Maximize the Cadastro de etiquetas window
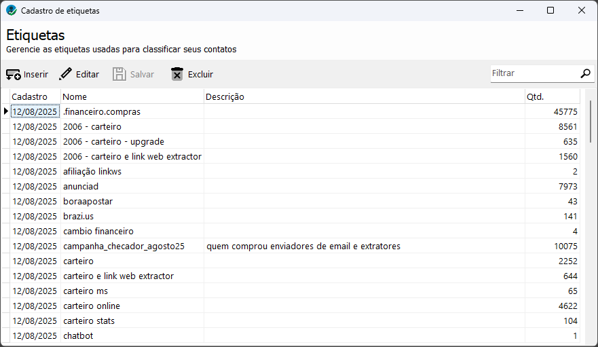Viewport: 598px width, 347px height. (550, 10)
